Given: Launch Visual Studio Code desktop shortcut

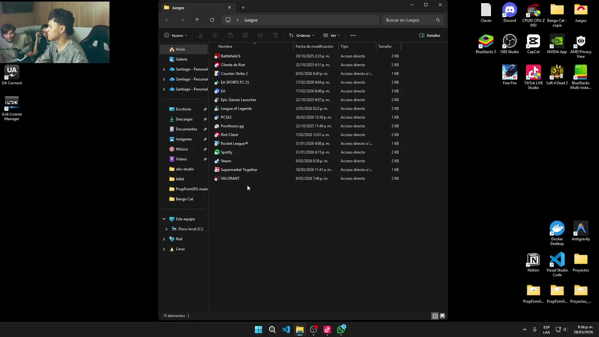Looking at the screenshot, I should [x=557, y=264].
